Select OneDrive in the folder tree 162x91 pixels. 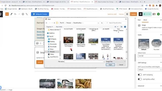click(x=52, y=33)
